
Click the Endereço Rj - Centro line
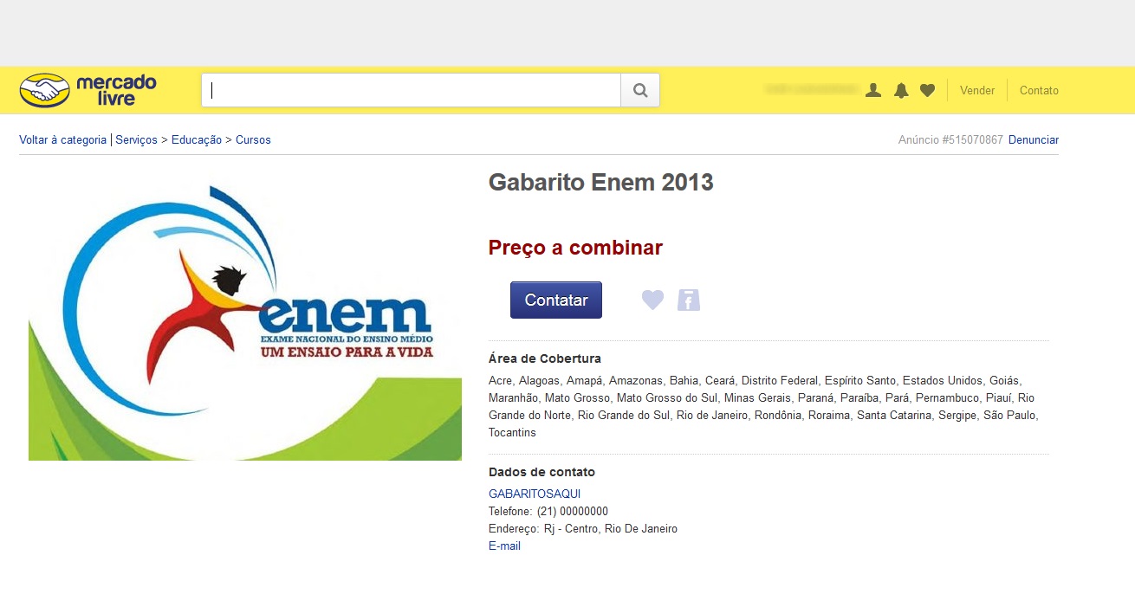[583, 528]
